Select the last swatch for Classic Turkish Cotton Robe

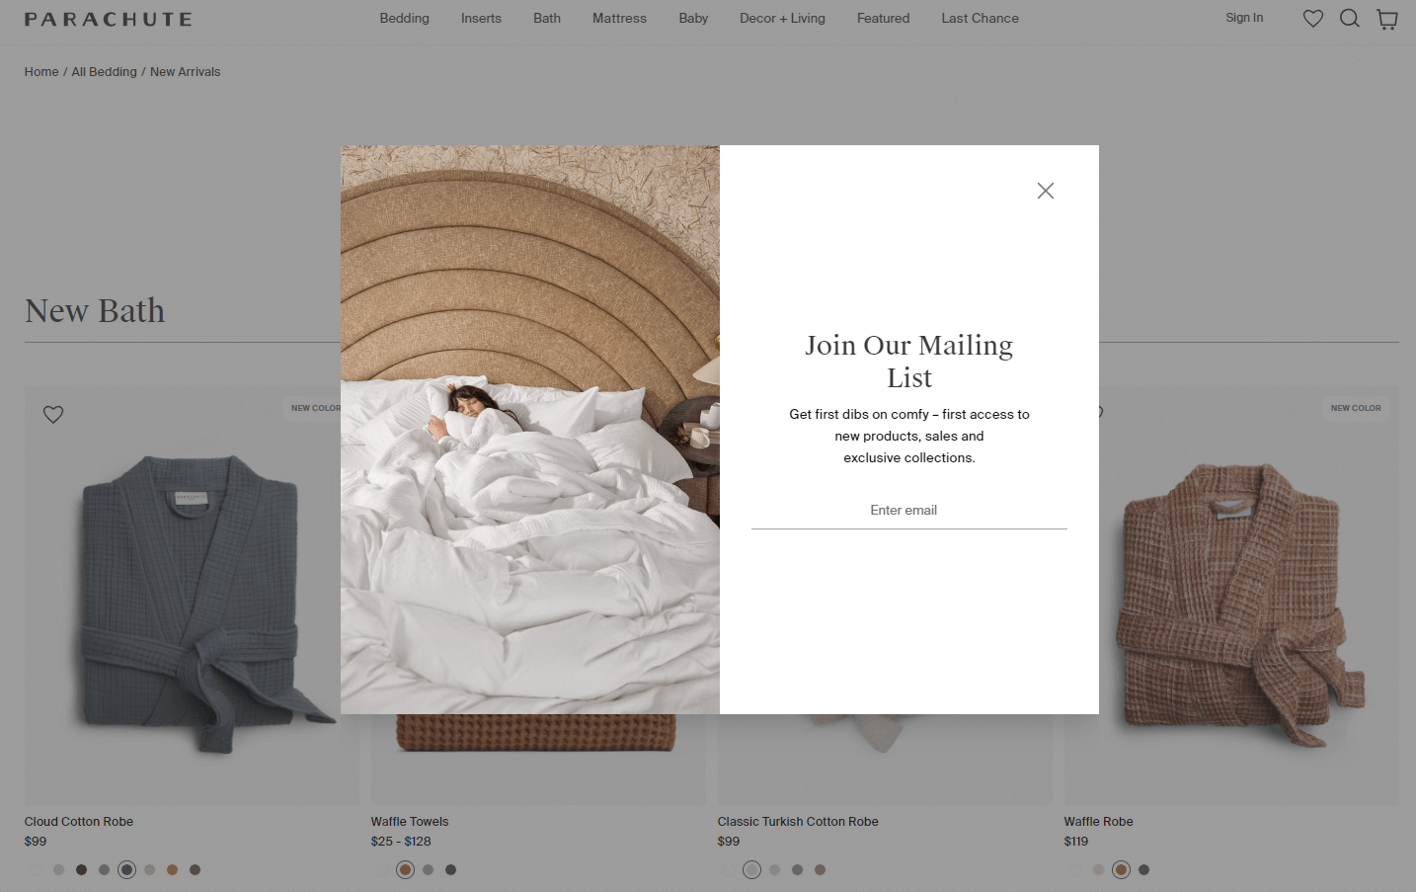[820, 870]
